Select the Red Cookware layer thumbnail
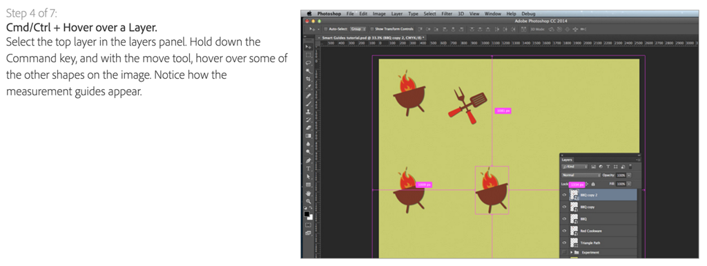Screen dimensions: 707x266 [x=574, y=231]
